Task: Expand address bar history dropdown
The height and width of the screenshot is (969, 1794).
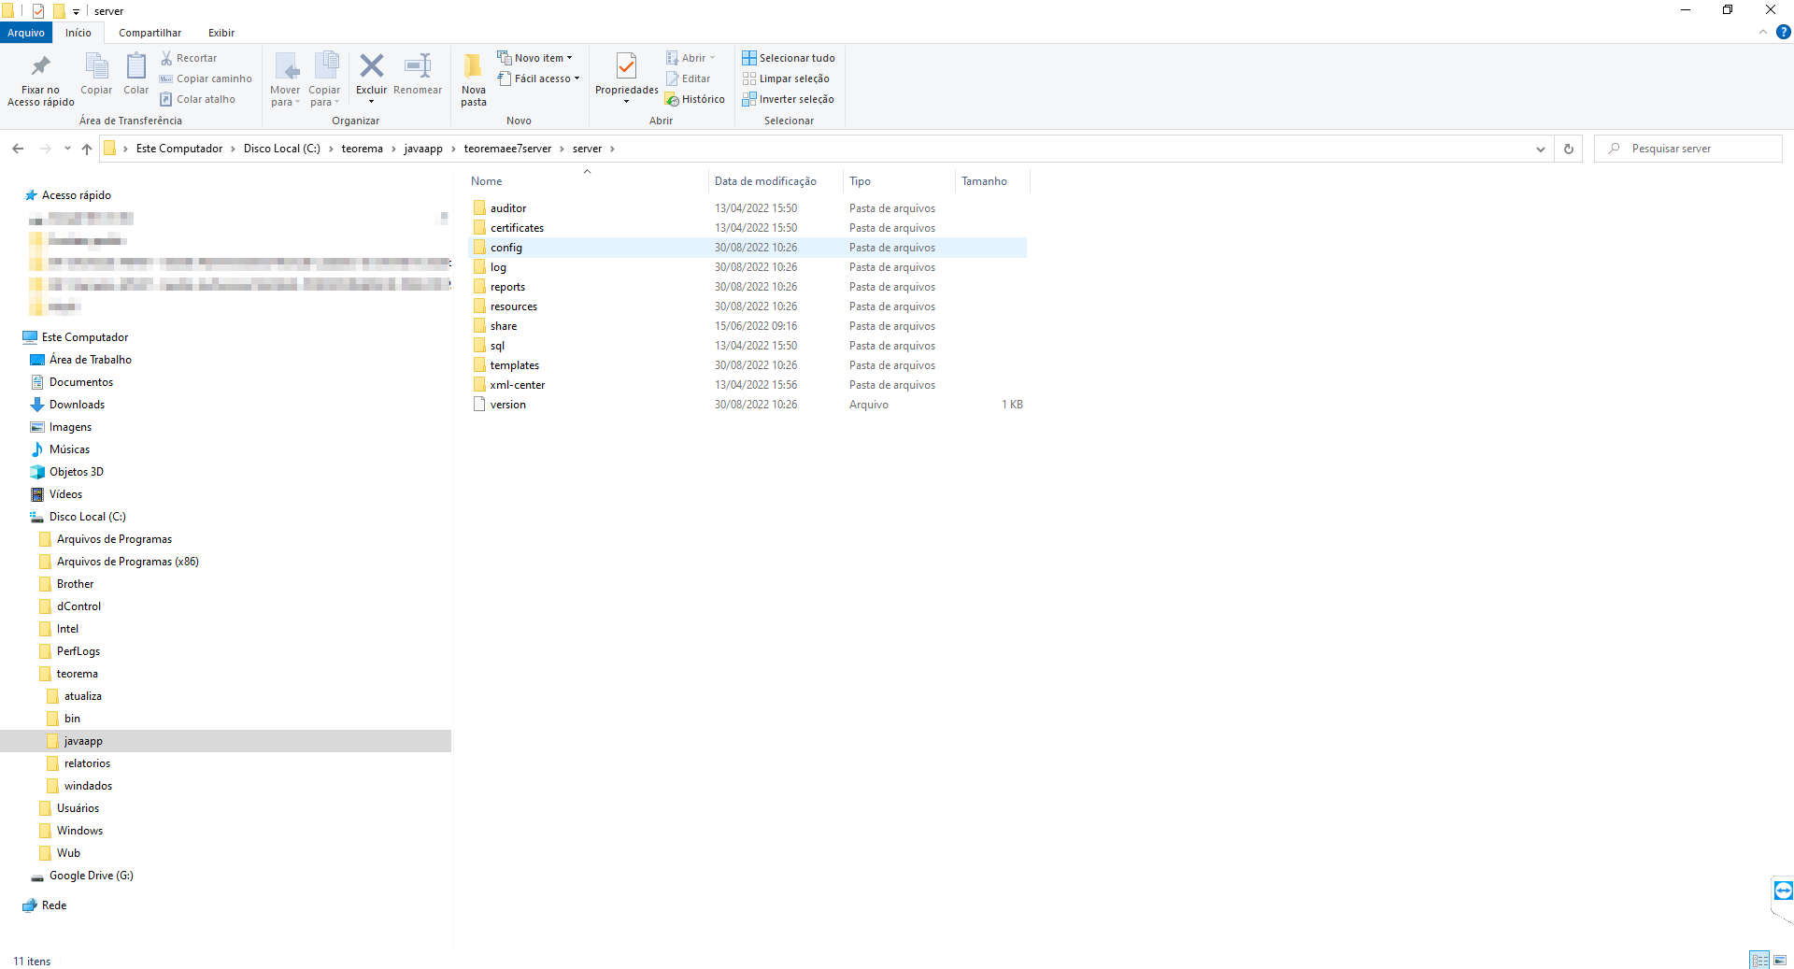Action: coord(1540,149)
